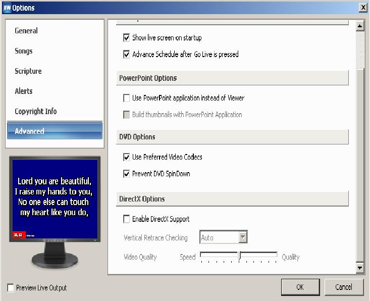Click the Video Quality slider handle
The image size is (370, 301).
[239, 255]
